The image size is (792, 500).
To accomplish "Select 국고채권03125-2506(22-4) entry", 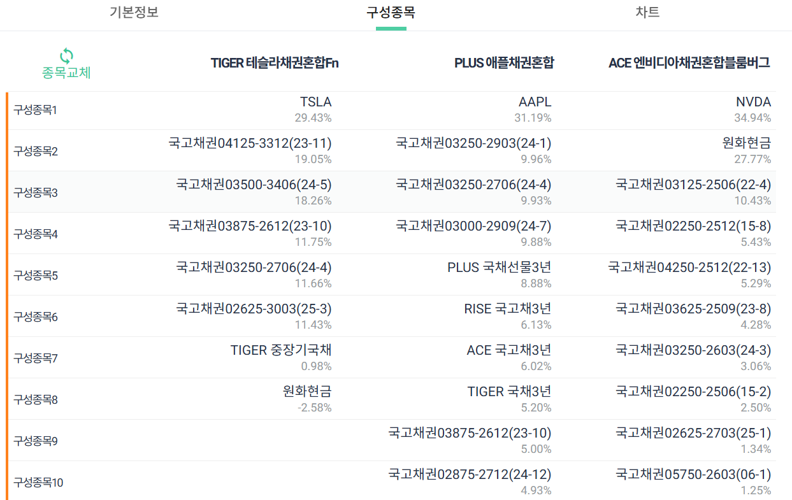I will pyautogui.click(x=693, y=185).
